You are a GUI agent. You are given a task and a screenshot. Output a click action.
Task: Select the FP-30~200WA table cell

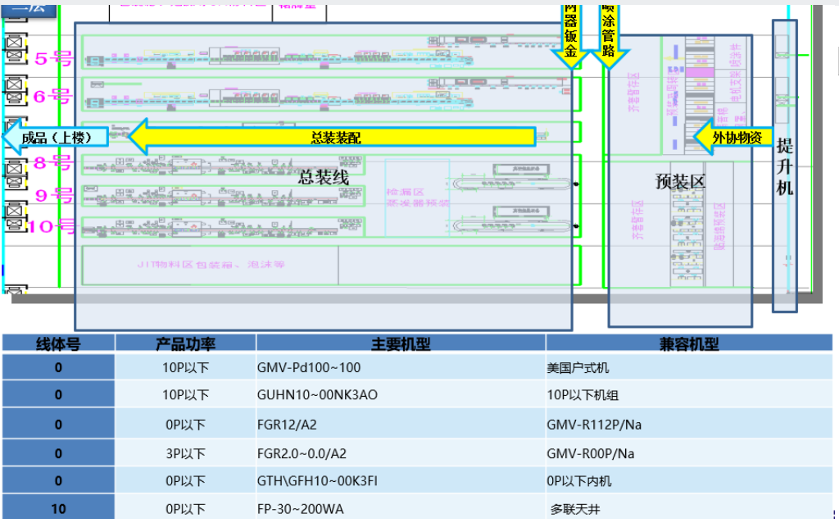(x=301, y=509)
